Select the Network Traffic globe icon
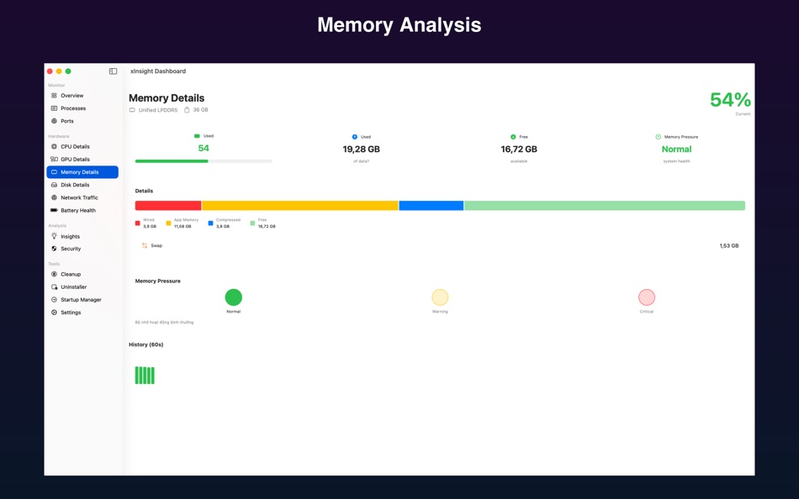This screenshot has width=799, height=499. point(55,197)
